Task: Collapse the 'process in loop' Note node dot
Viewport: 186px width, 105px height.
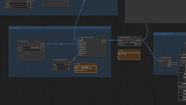Action: pos(119,51)
